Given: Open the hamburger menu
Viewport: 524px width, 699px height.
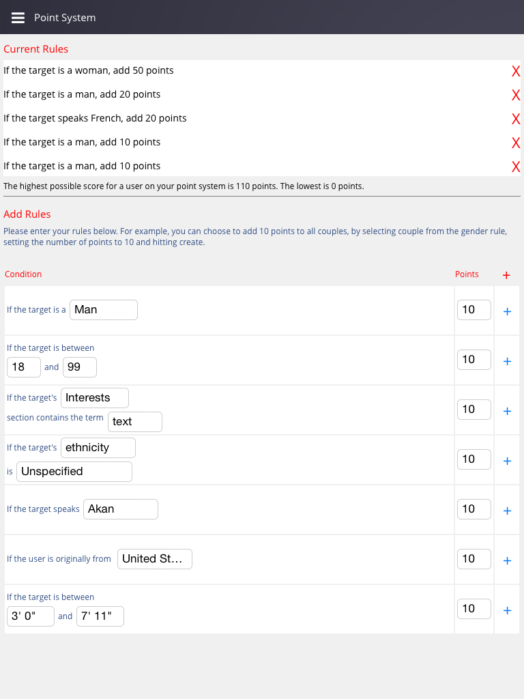Looking at the screenshot, I should point(18,18).
